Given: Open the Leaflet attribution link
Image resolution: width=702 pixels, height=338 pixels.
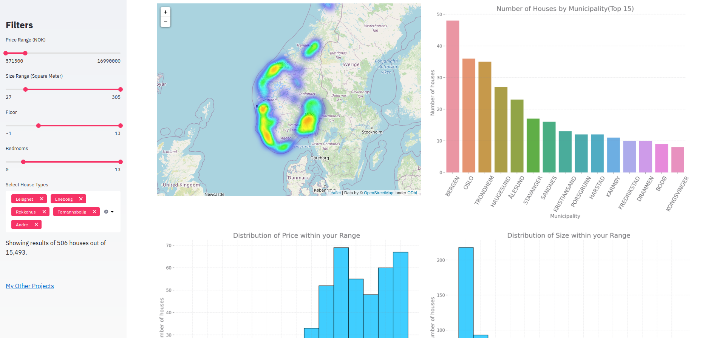Looking at the screenshot, I should pyautogui.click(x=334, y=193).
